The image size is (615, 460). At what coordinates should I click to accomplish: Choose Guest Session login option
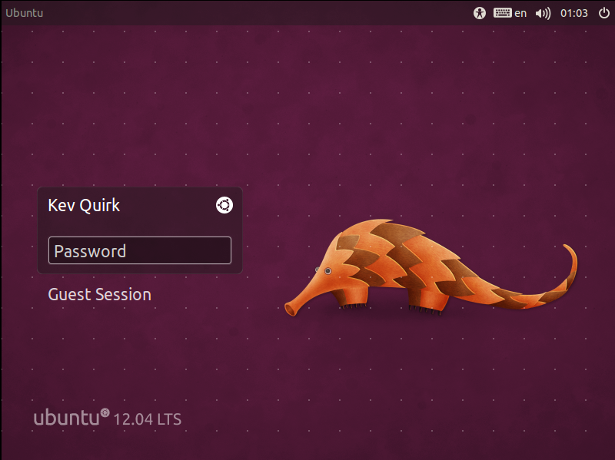click(99, 294)
